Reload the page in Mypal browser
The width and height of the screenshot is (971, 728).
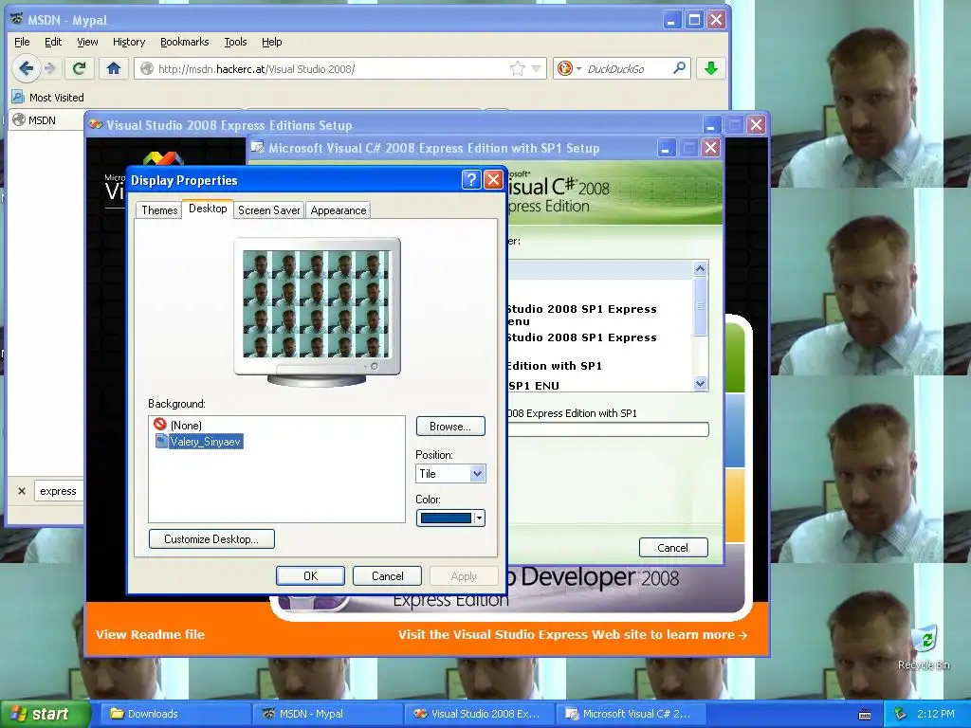point(80,68)
